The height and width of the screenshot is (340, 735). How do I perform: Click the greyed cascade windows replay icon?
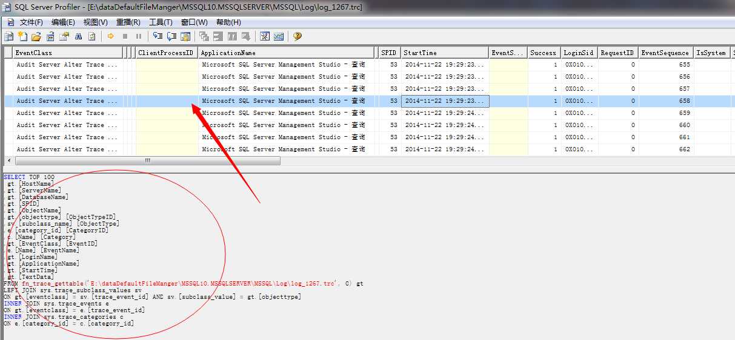click(204, 36)
